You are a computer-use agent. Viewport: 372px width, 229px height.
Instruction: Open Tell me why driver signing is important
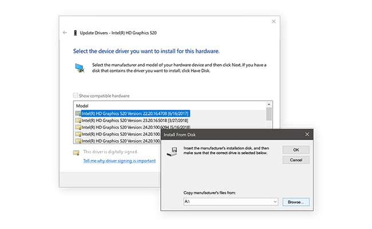(x=120, y=161)
